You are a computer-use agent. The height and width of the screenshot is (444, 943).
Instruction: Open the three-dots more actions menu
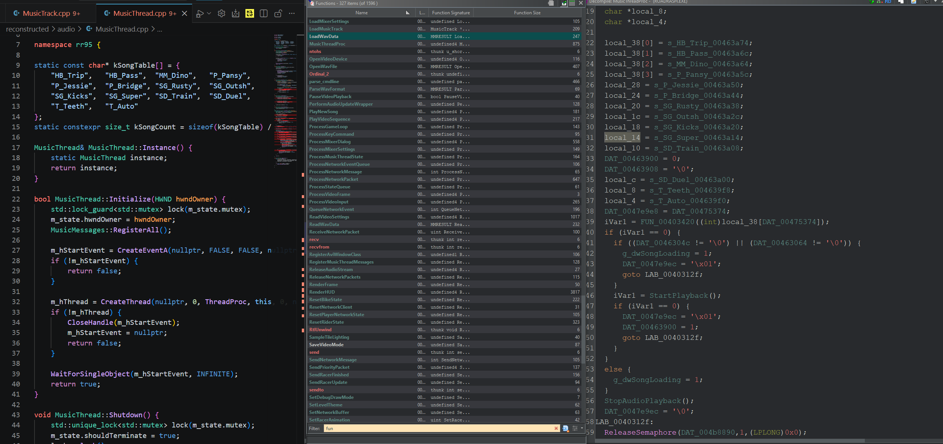292,14
